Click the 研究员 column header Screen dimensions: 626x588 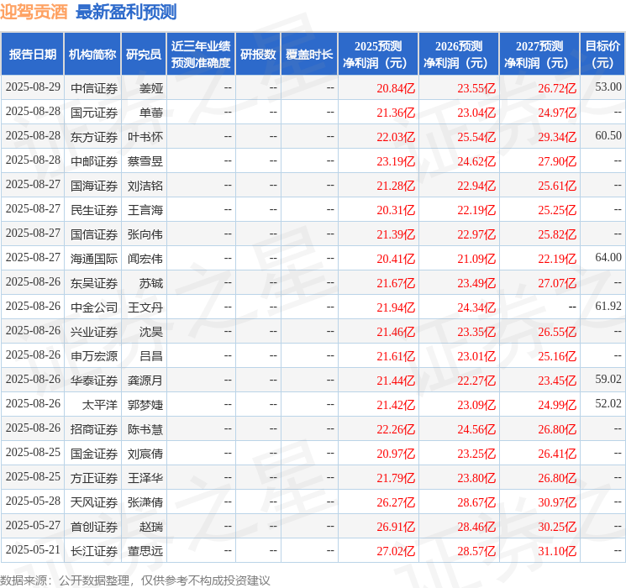(x=144, y=55)
